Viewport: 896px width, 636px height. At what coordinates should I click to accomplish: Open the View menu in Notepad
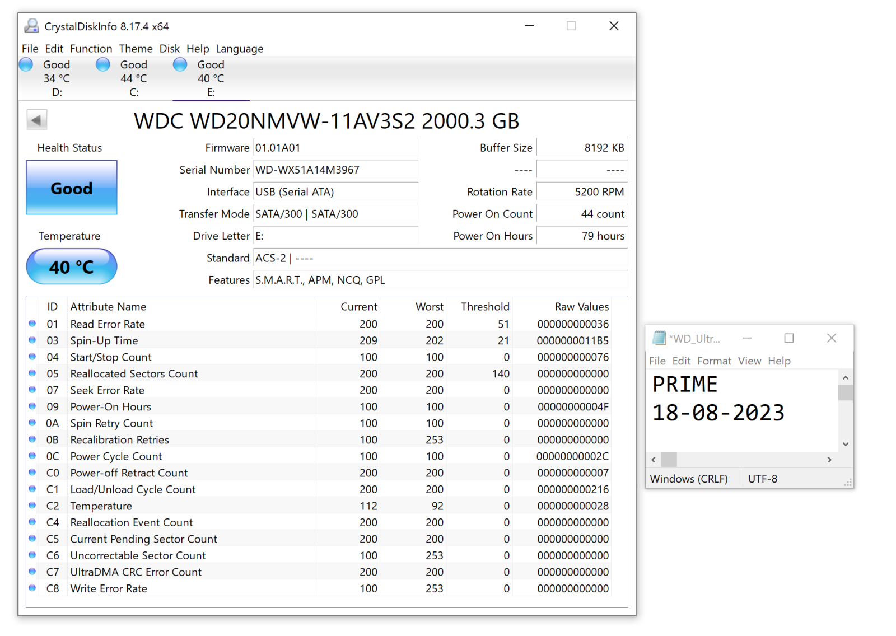pyautogui.click(x=749, y=361)
